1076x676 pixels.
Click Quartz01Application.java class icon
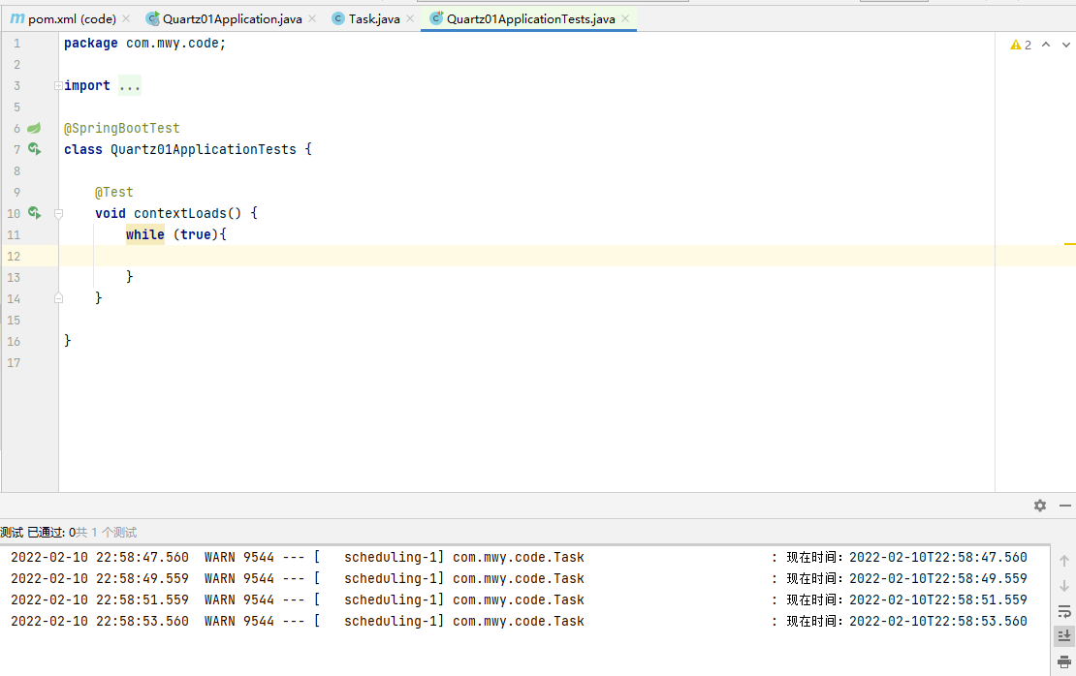153,19
